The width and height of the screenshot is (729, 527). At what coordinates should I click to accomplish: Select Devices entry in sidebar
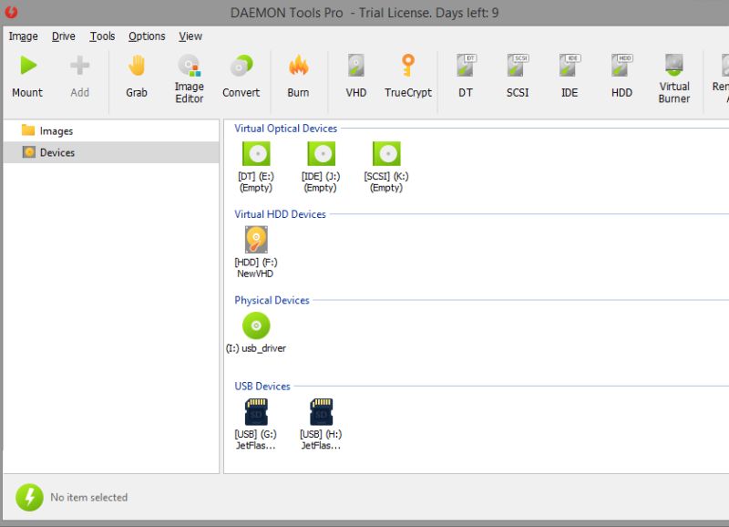[56, 152]
